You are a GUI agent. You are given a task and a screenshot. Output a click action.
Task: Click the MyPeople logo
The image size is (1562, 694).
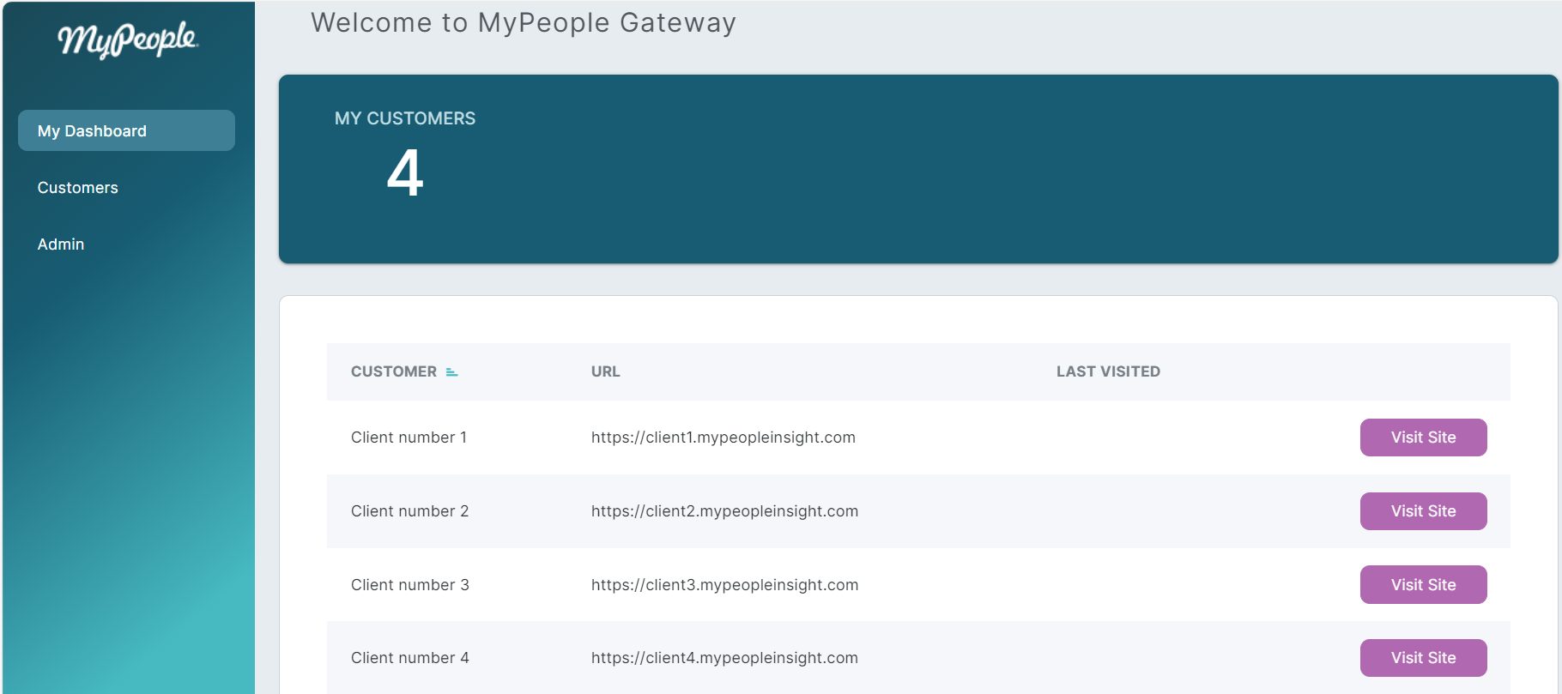128,39
